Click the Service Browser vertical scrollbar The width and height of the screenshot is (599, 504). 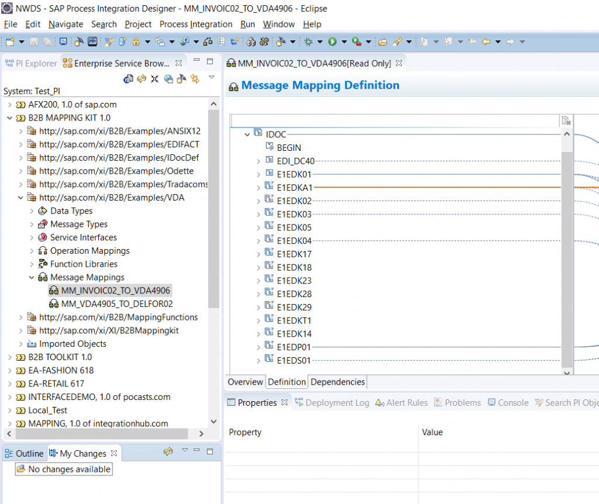[214, 209]
